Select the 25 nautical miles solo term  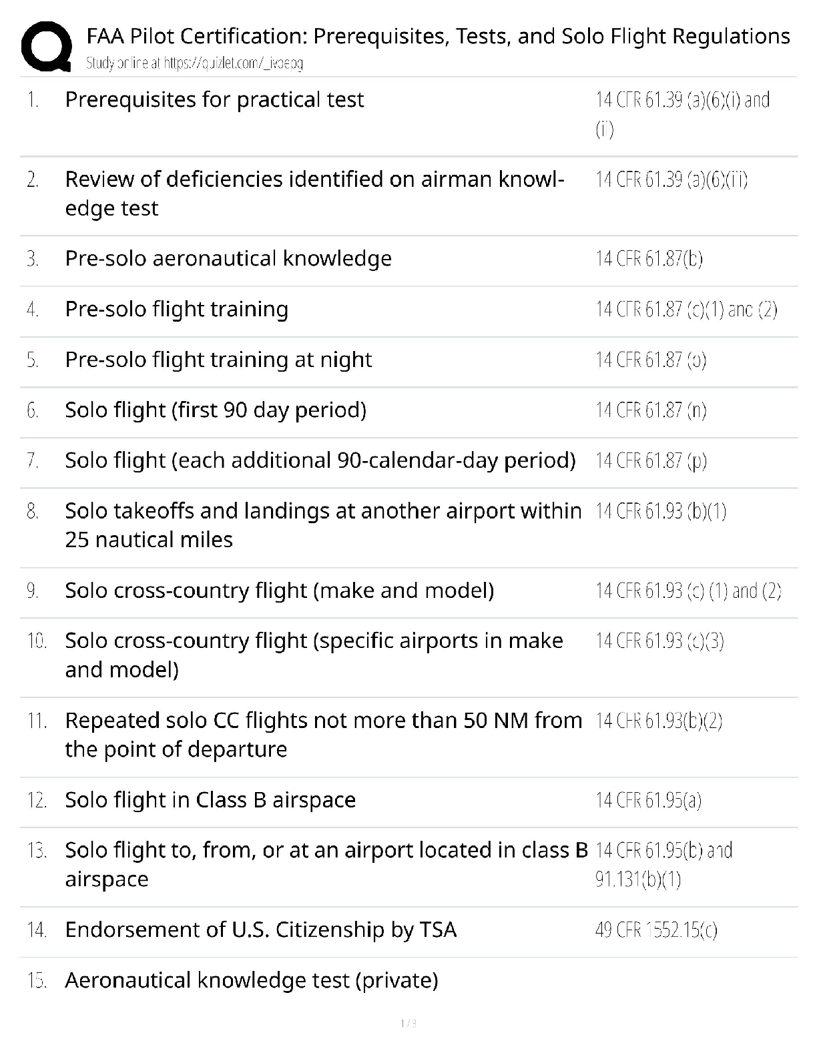[x=323, y=525]
